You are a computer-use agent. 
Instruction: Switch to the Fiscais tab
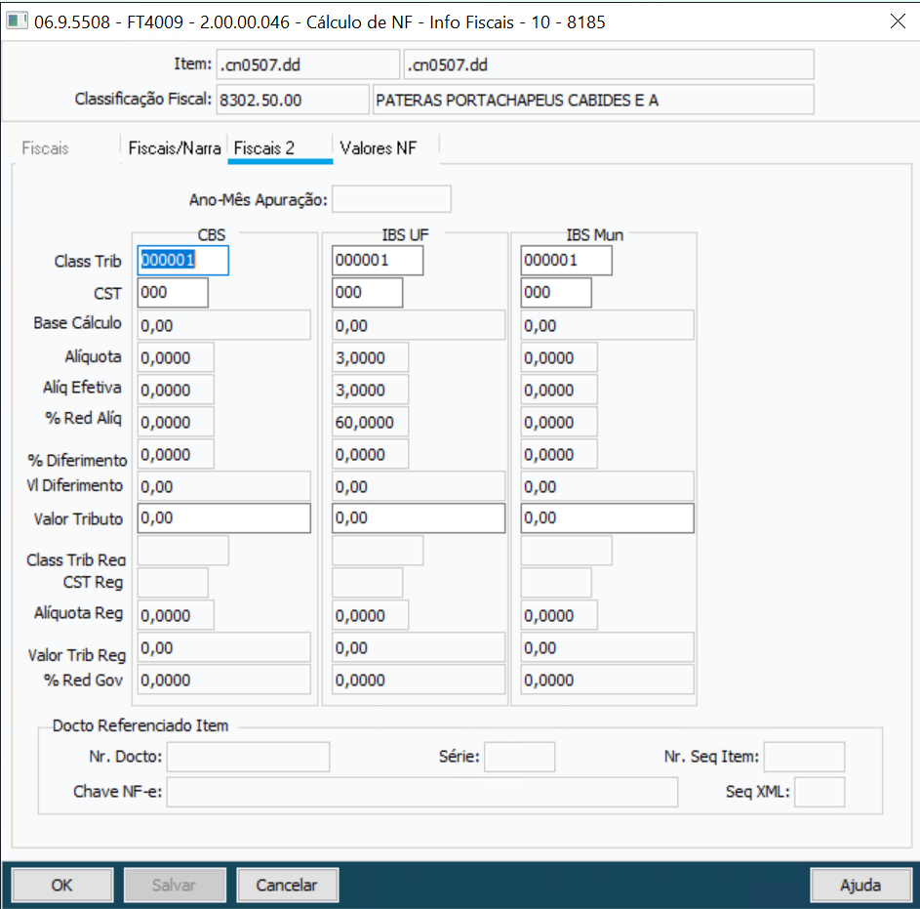point(45,148)
